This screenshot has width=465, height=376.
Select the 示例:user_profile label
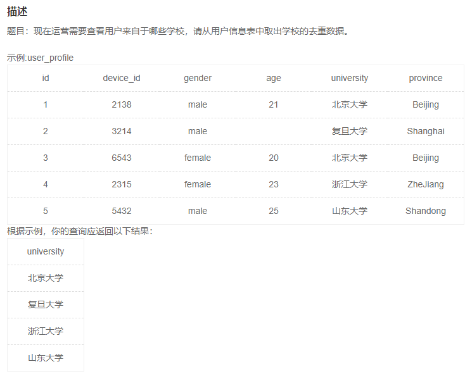click(x=40, y=58)
